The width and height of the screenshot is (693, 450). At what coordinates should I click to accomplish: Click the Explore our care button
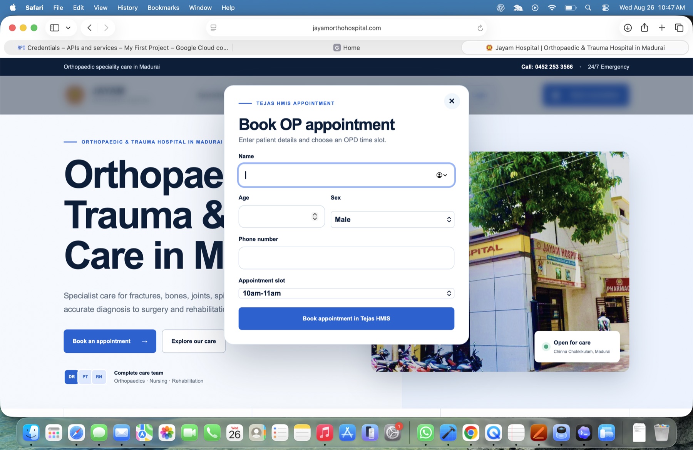[194, 341]
